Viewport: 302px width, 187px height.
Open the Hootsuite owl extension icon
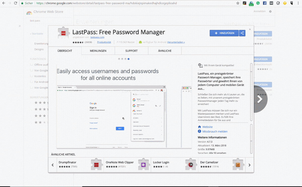(291, 3)
